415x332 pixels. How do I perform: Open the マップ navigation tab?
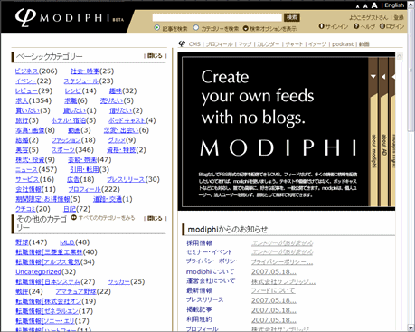(x=245, y=44)
